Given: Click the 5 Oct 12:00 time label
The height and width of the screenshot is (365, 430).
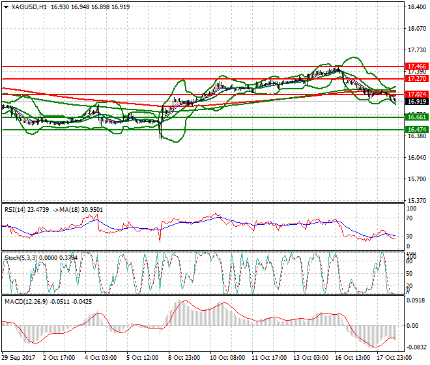Looking at the screenshot, I should tap(142, 358).
